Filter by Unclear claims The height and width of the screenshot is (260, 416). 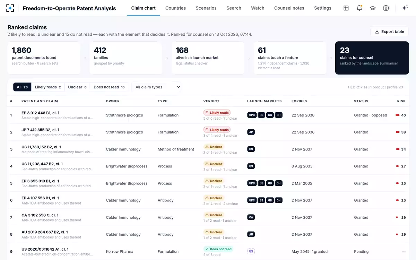[77, 87]
